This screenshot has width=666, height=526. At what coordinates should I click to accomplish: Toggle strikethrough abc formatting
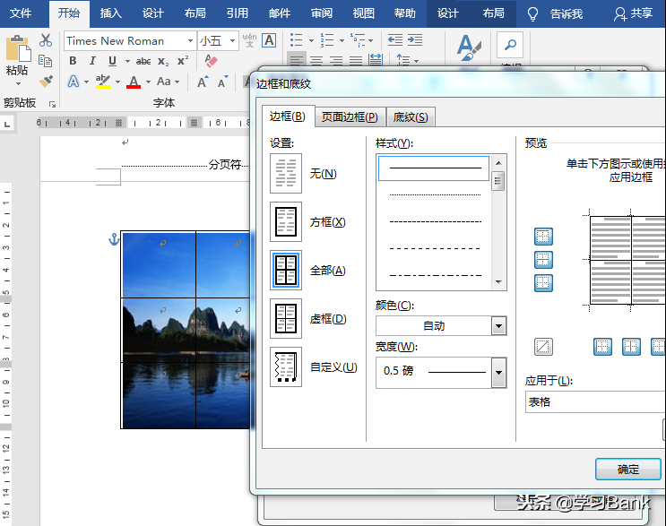click(143, 61)
